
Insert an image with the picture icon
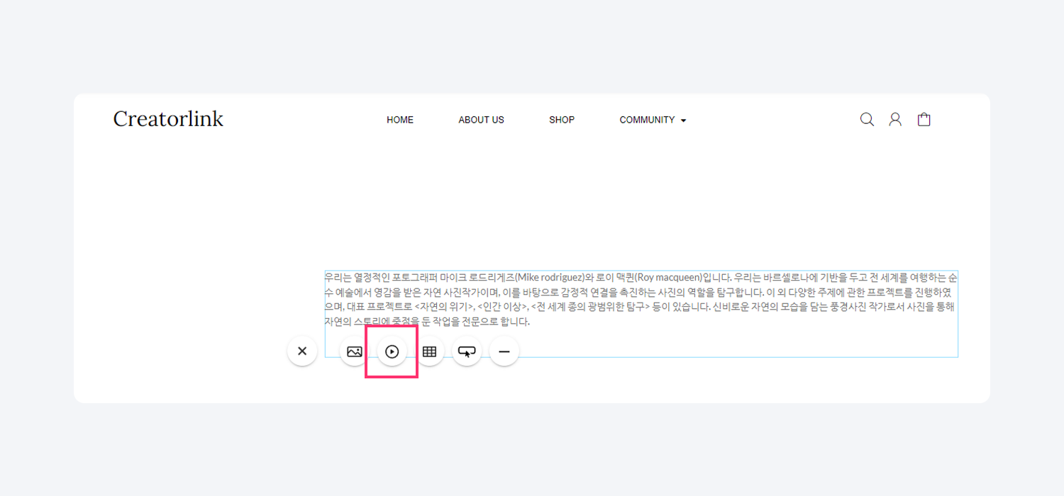355,351
